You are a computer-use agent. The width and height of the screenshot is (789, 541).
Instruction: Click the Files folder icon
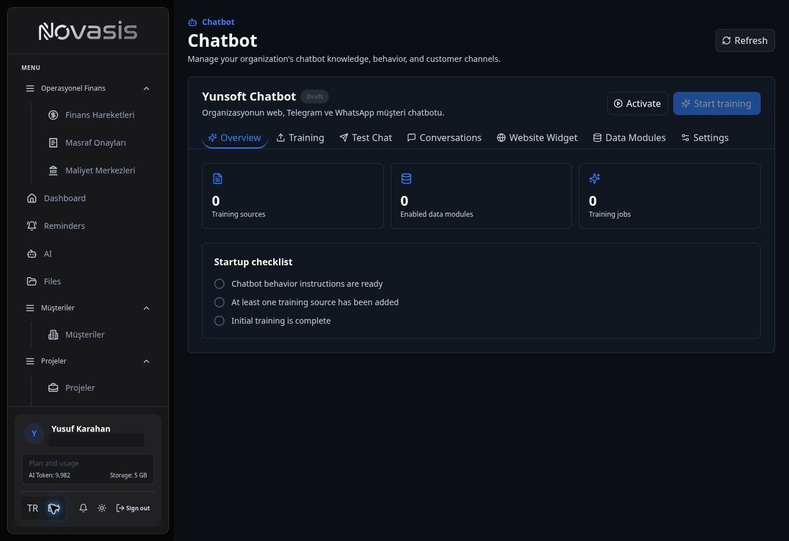(x=32, y=281)
